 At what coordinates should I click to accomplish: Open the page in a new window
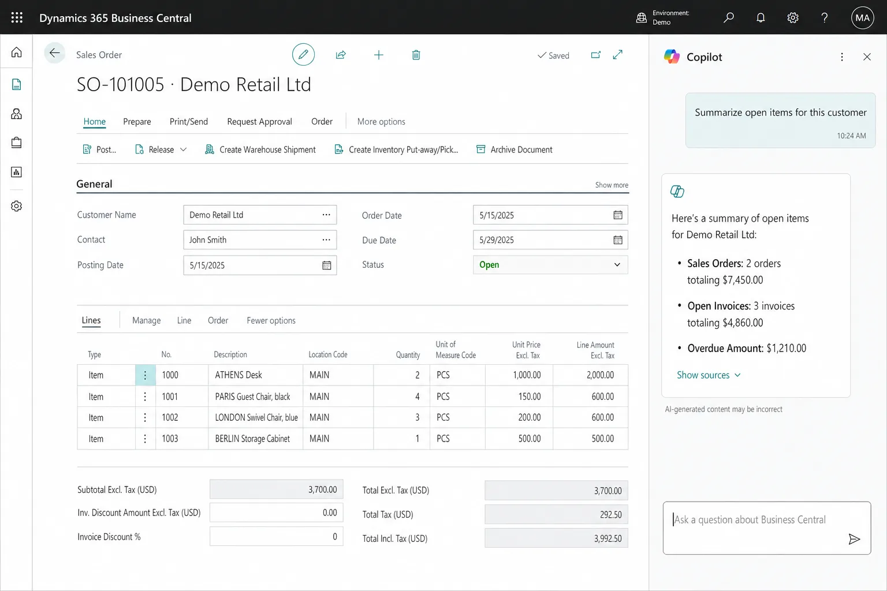[x=596, y=55]
